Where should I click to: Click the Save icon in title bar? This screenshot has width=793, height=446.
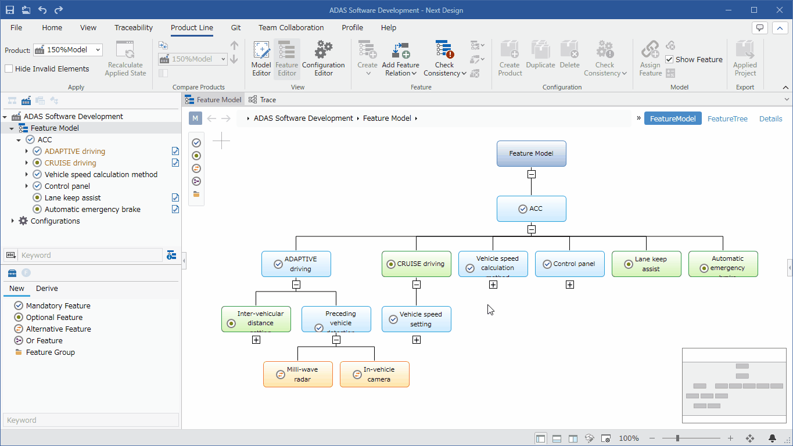[10, 10]
